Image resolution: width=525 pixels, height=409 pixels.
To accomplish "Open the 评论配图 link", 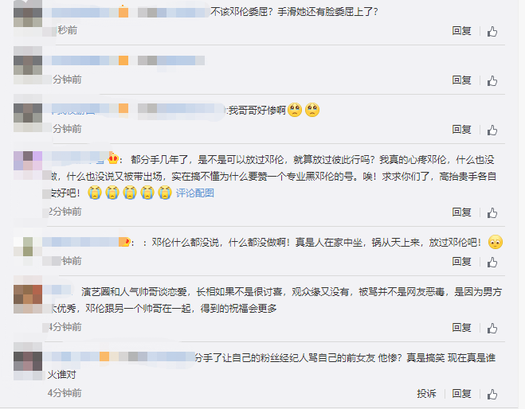I will coord(195,193).
